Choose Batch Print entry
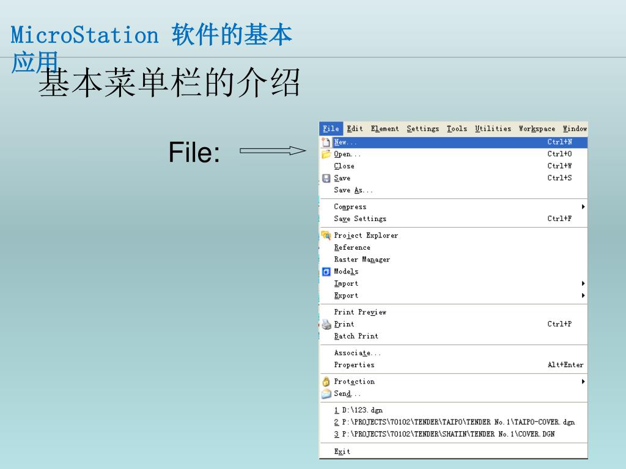This screenshot has width=626, height=469. click(x=454, y=336)
